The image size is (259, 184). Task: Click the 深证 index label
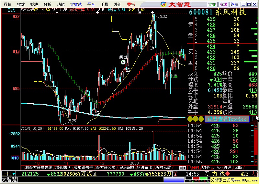[x=92, y=174]
